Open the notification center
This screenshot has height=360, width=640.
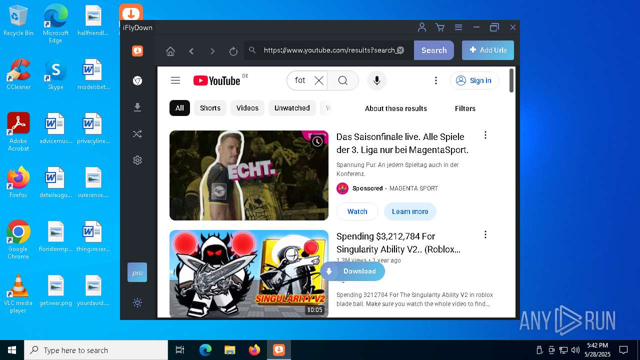point(623,350)
